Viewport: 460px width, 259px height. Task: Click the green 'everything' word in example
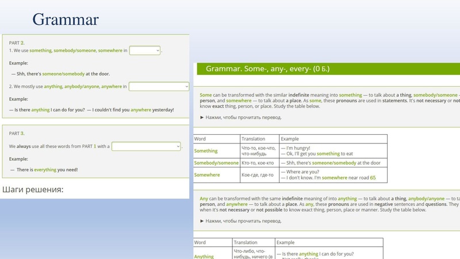click(45, 169)
